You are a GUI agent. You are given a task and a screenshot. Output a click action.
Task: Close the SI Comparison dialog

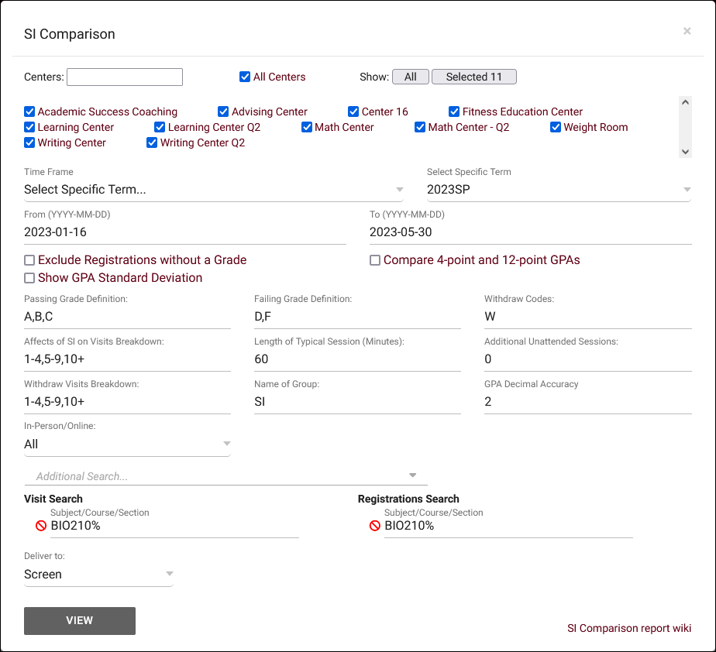687,32
